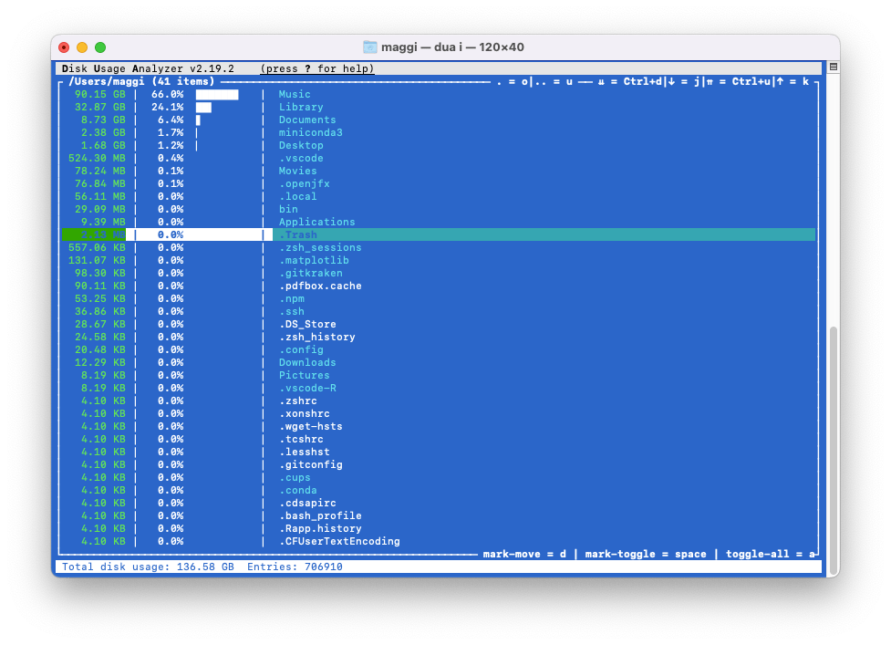Screen dimensions: 891x645
Task: Click the mark-move = d hint
Action: (x=525, y=554)
